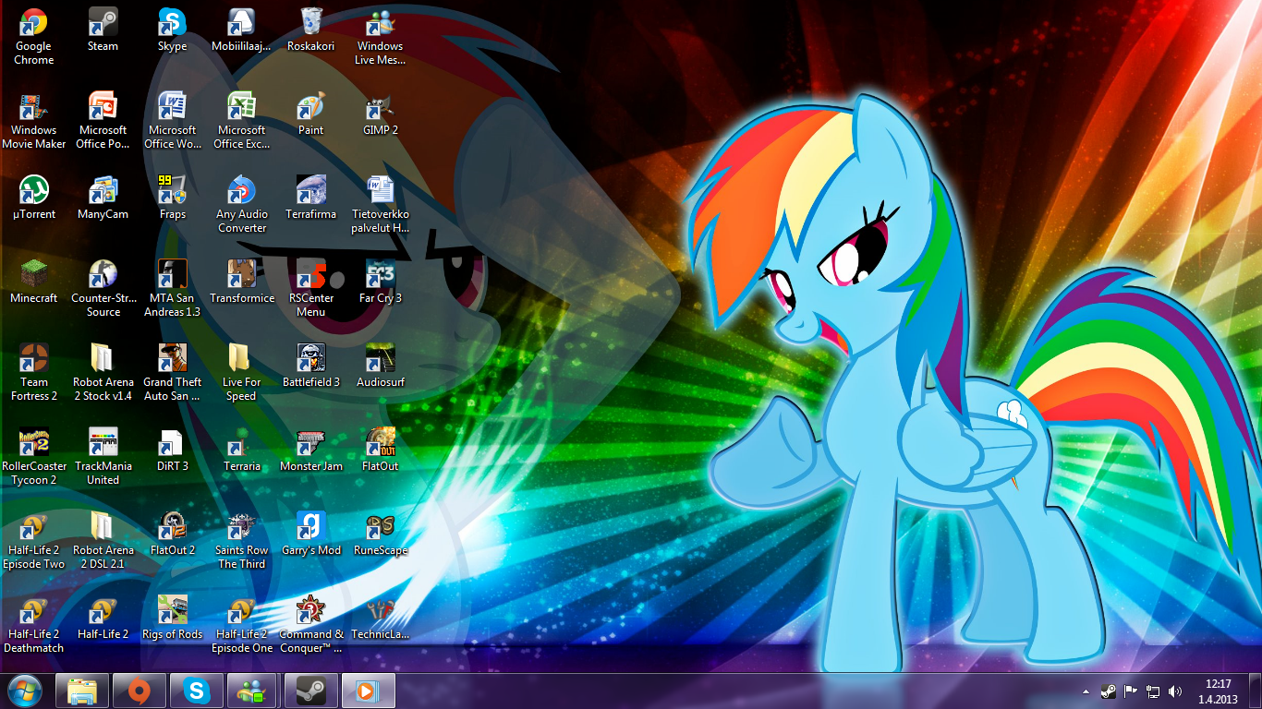Select the RSCenter Menu shortcut
Viewport: 1262px width, 709px height.
[x=311, y=289]
